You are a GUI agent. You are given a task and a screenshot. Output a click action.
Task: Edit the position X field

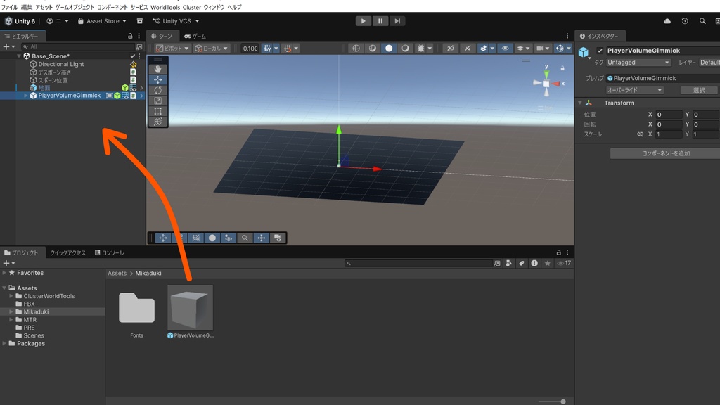click(x=669, y=115)
